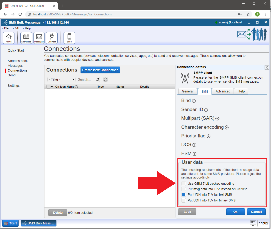This screenshot has height=229, width=271.
Task: Open the Edit menu
Action: 17,28
